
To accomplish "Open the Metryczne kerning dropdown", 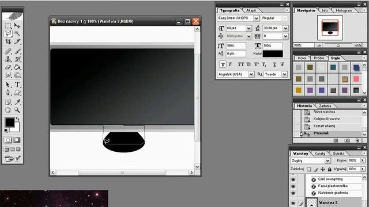I will [x=248, y=36].
